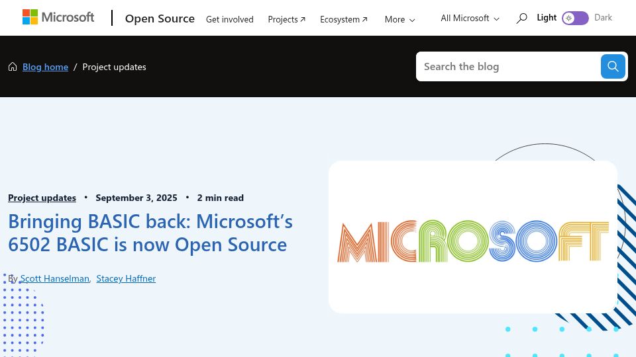Open the Get involved menu item

point(230,19)
